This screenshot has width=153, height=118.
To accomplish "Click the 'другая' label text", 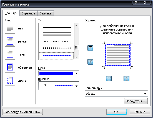I will (x=23, y=81).
